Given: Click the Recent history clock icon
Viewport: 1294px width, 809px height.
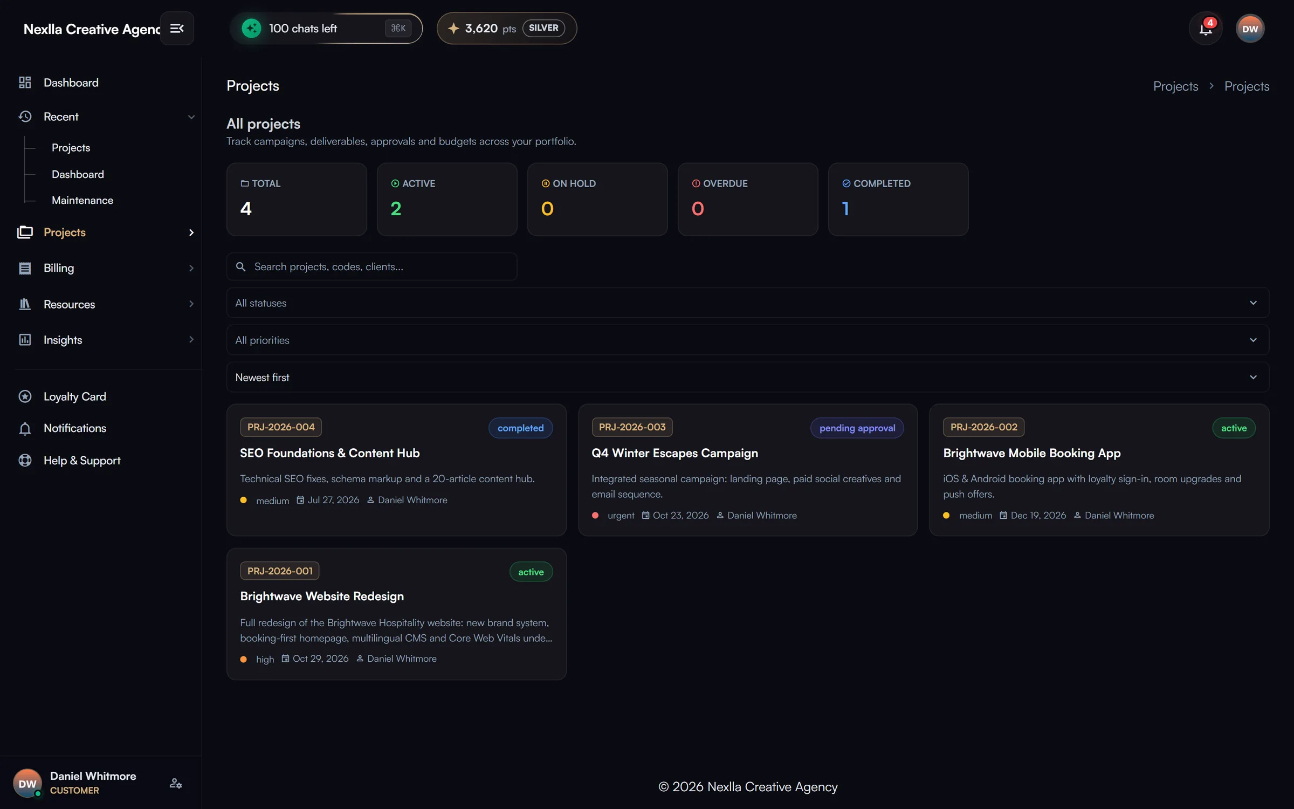Looking at the screenshot, I should (x=25, y=116).
